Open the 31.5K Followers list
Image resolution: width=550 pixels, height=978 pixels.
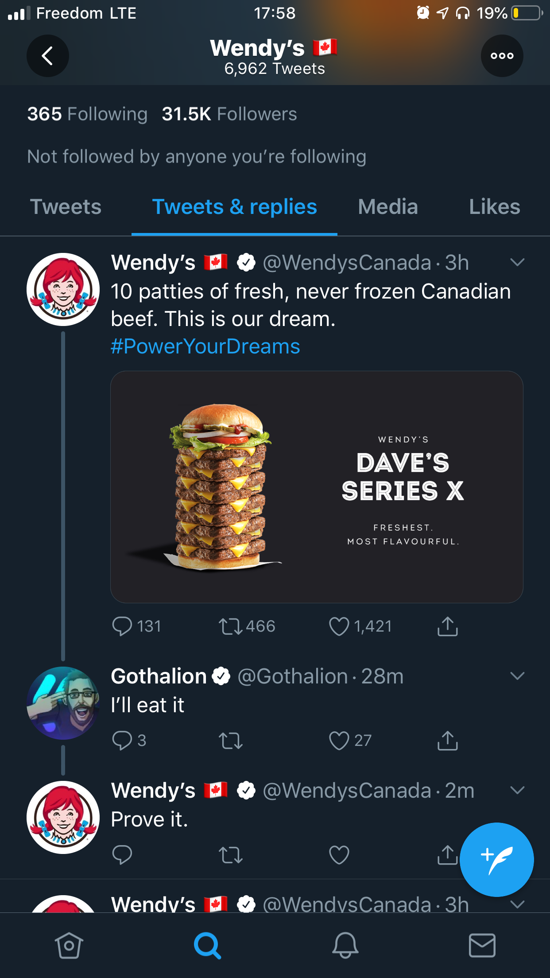(229, 114)
